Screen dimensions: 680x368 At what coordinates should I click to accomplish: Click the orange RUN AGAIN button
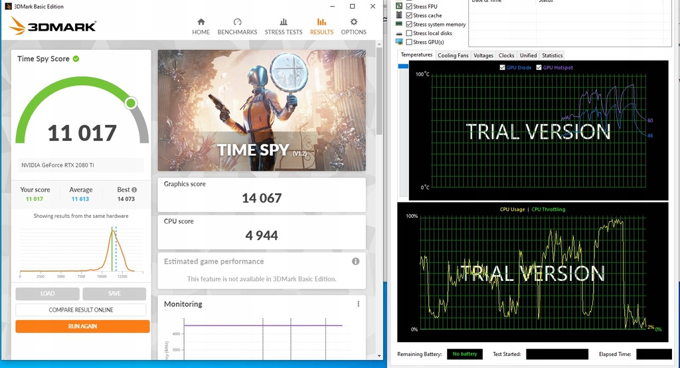[x=82, y=326]
